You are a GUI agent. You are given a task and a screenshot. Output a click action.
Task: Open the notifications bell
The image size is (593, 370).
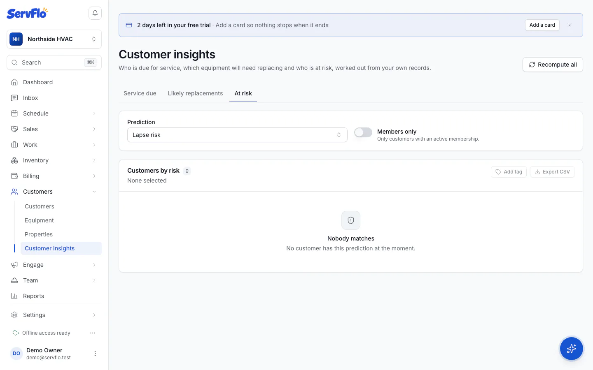coord(95,13)
